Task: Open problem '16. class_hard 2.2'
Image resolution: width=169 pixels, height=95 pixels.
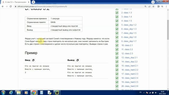Action: [x=130, y=70]
